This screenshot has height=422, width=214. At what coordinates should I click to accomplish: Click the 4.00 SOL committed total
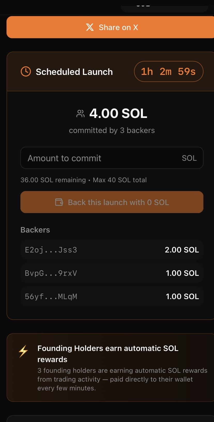point(118,114)
